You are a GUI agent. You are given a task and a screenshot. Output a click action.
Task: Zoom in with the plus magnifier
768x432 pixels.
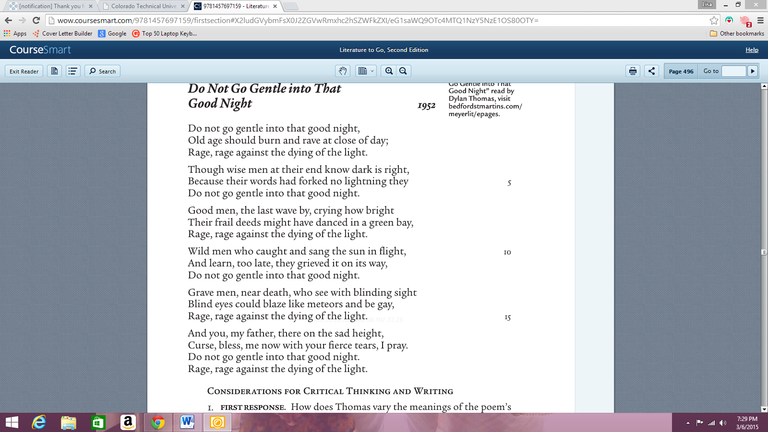click(389, 71)
